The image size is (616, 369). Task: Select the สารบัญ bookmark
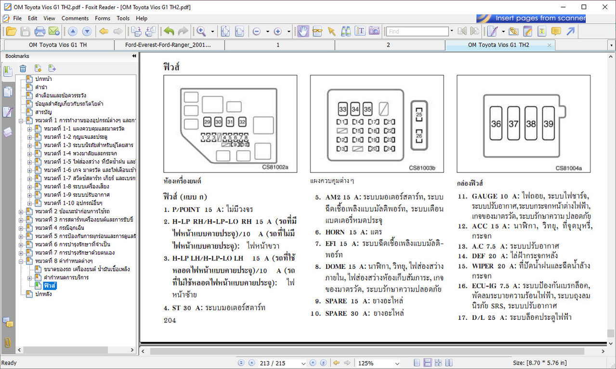[43, 112]
